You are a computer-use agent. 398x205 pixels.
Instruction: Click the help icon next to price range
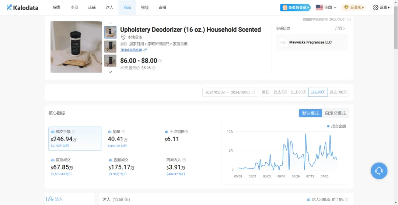tap(160, 61)
